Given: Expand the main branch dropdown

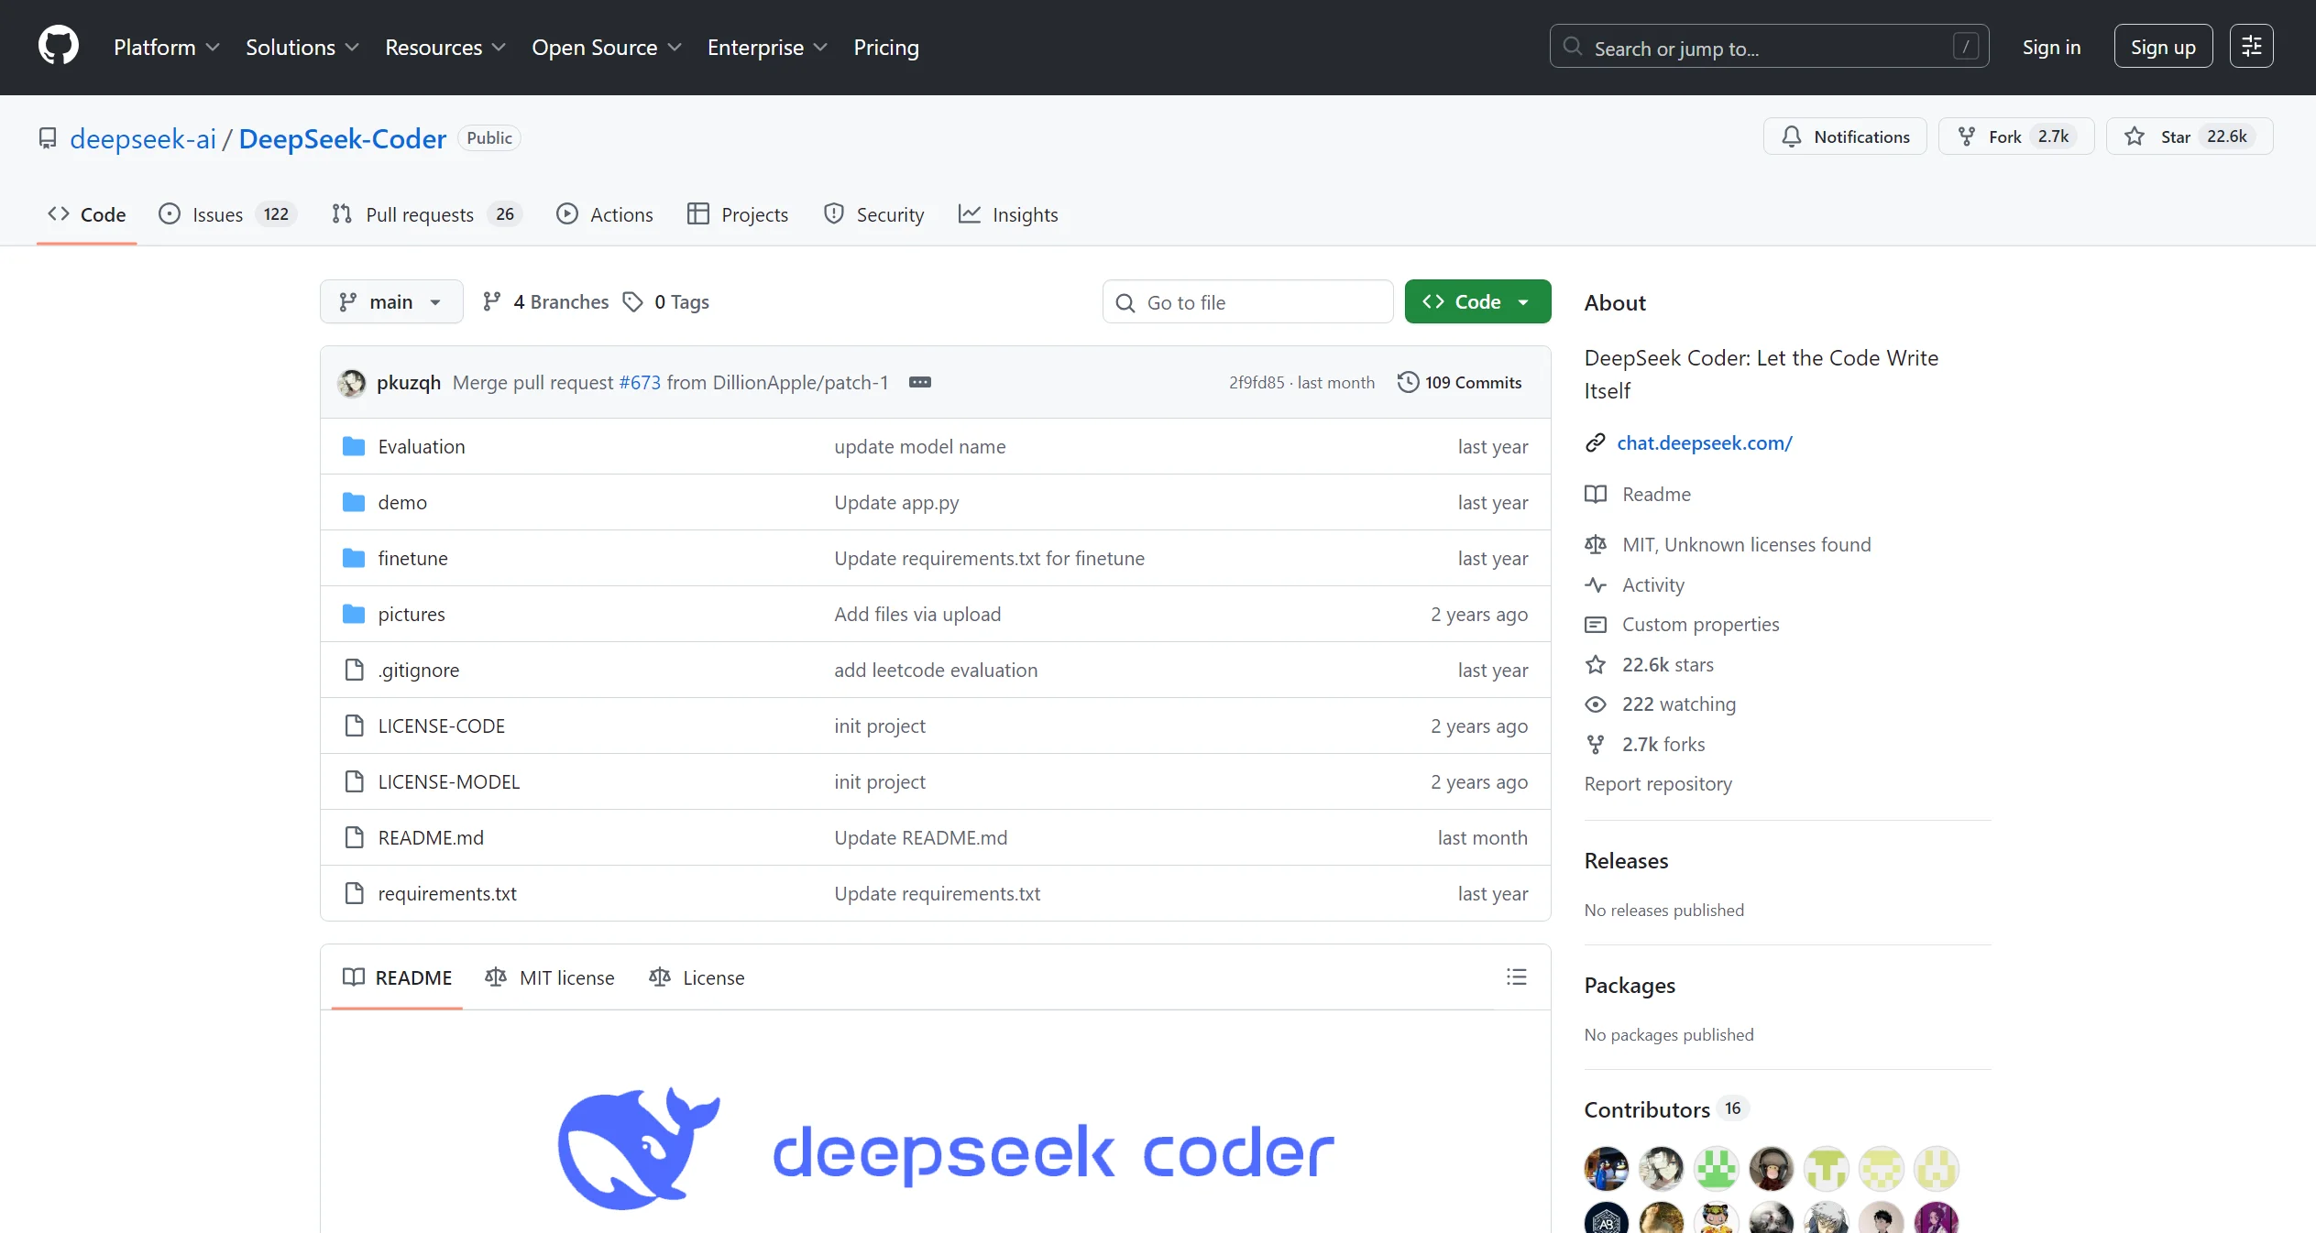Looking at the screenshot, I should [390, 300].
